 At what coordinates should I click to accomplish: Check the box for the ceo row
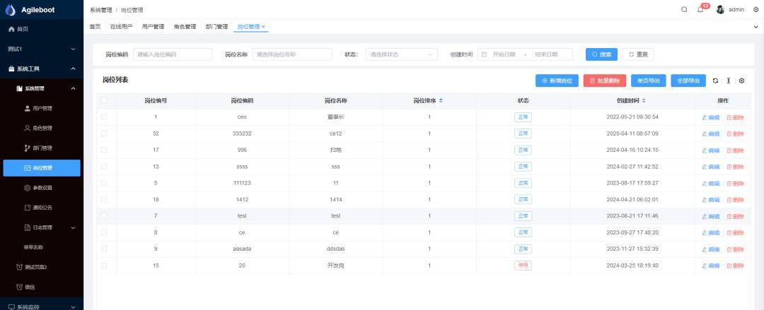(104, 117)
